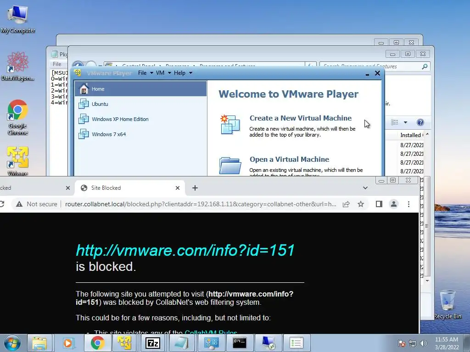This screenshot has width=470, height=352.
Task: Click the change view icon in Programs and Features
Action: click(394, 122)
